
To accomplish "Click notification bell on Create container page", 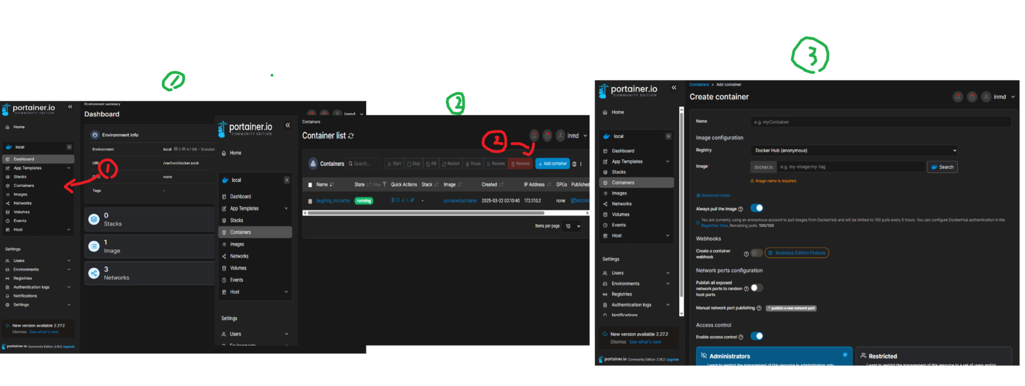I will [x=958, y=97].
